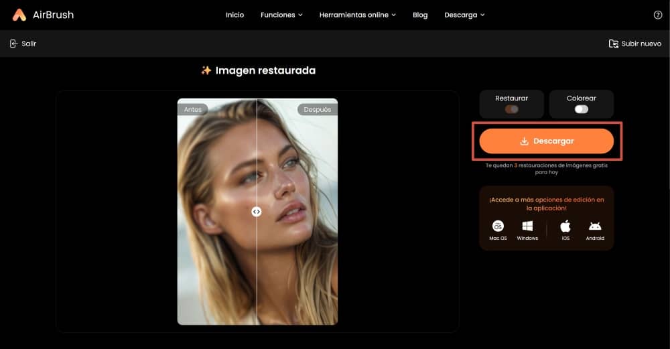Select the Android app icon
670x349 pixels.
click(595, 226)
